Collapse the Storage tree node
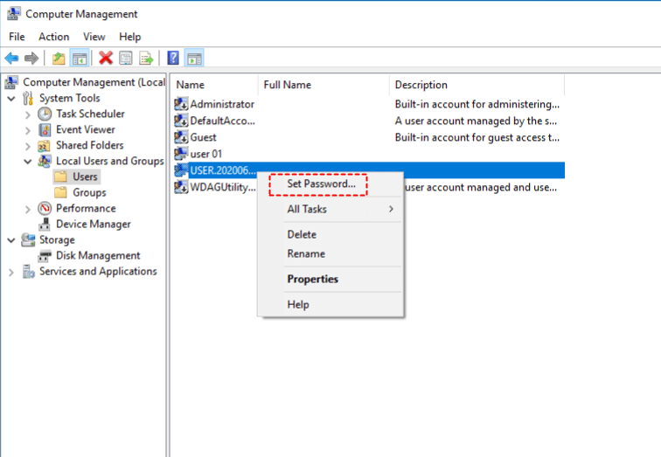 (11, 240)
